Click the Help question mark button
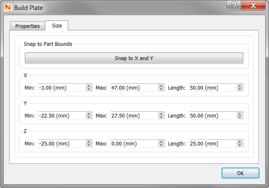This screenshot has width=269, height=188. 234,6
